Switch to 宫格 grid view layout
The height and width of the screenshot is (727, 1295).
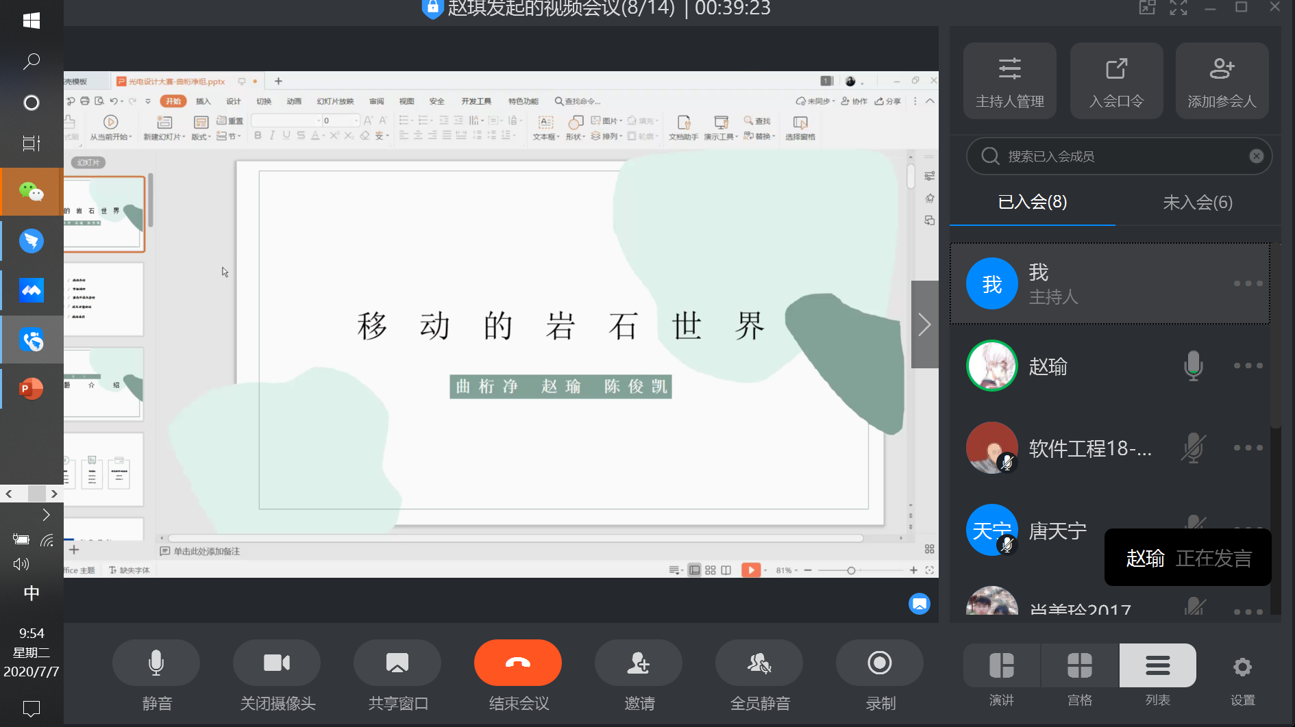1080,666
